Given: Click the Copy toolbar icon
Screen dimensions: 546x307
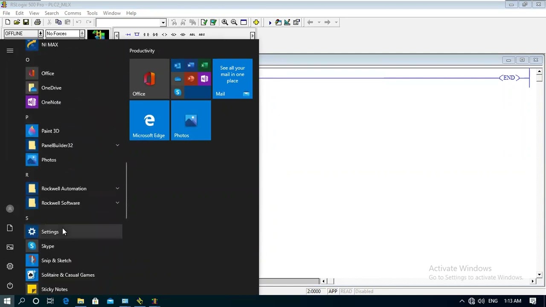Looking at the screenshot, I should click(58, 22).
